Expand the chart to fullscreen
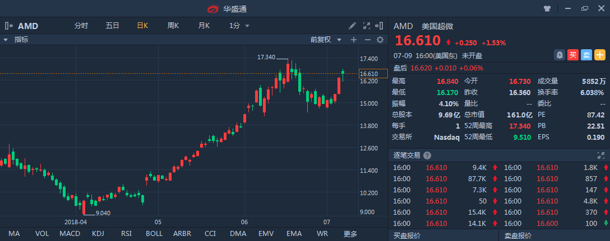 click(x=367, y=26)
